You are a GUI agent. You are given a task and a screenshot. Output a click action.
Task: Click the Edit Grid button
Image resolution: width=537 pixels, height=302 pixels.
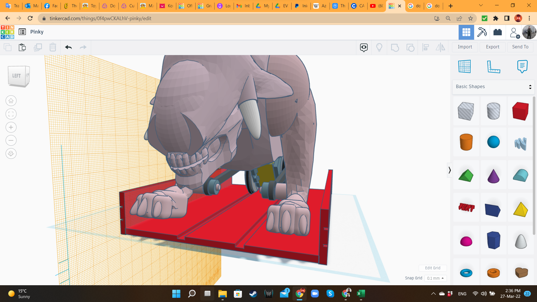(433, 268)
